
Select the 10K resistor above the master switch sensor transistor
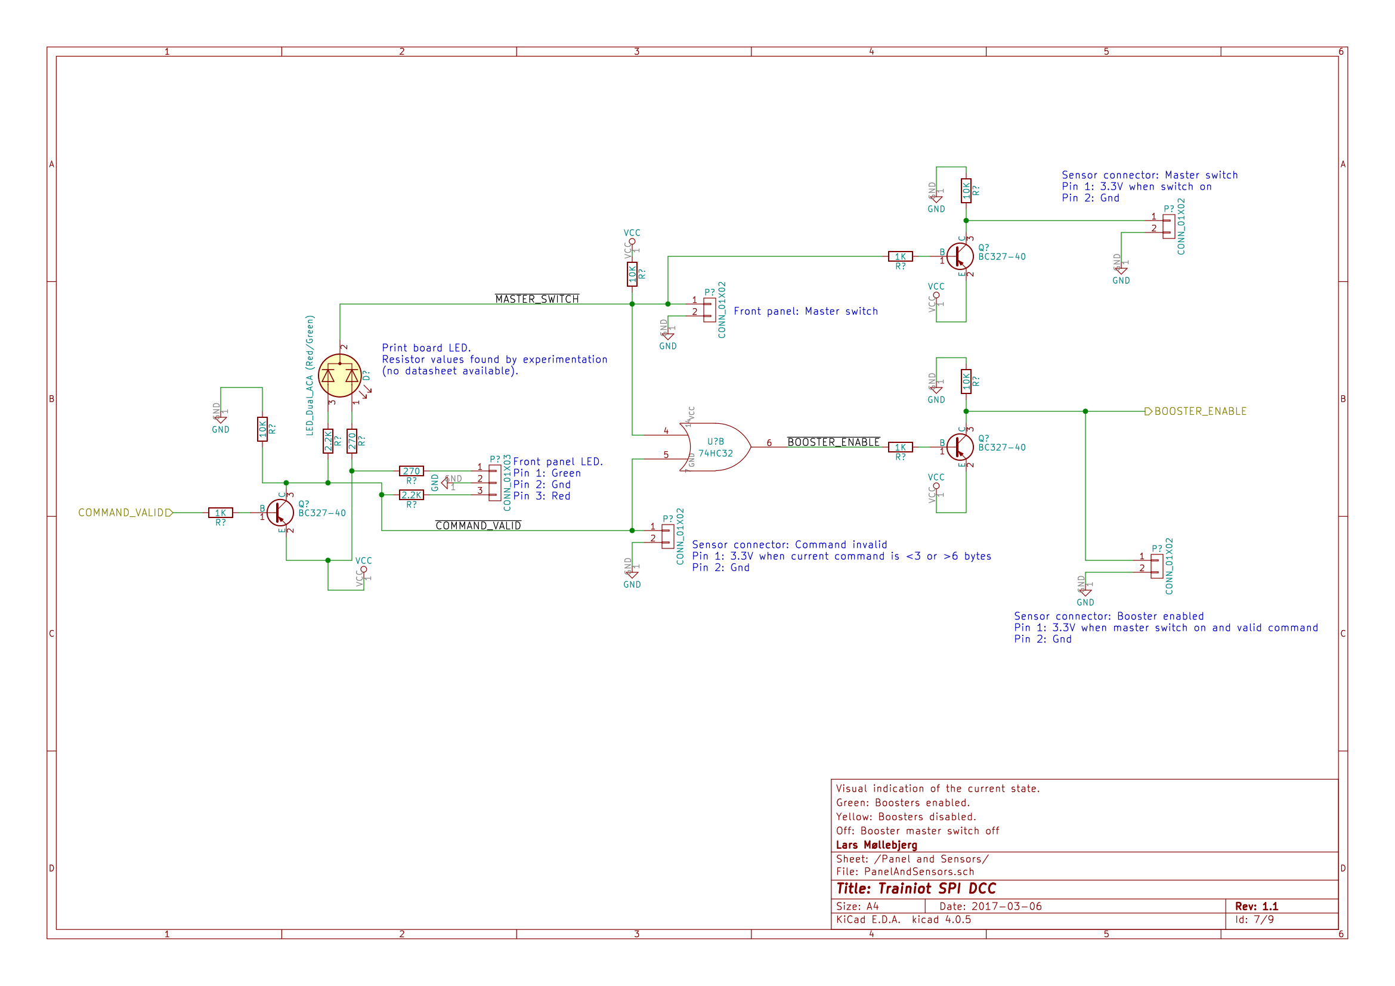[x=966, y=191]
